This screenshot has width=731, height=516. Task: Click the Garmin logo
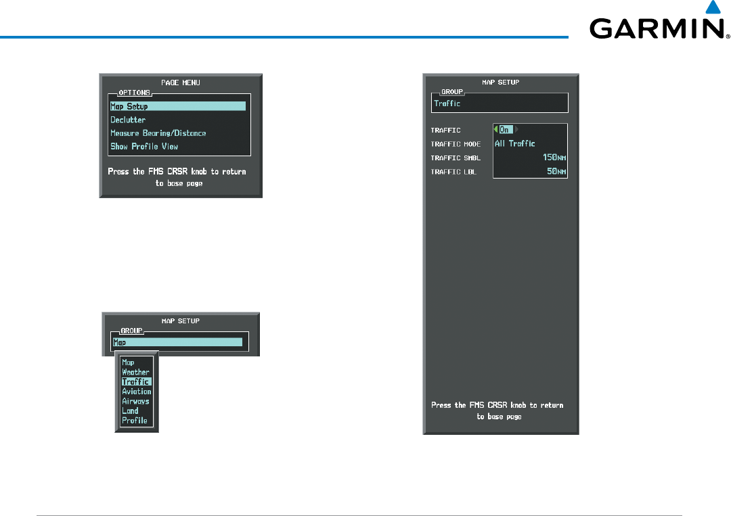click(x=659, y=20)
